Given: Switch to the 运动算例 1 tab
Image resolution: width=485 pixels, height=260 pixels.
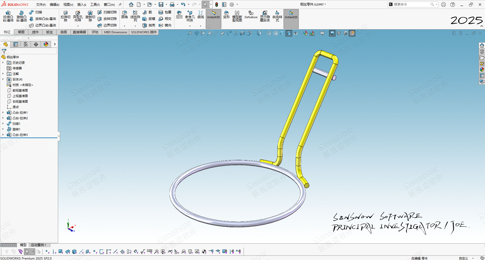Looking at the screenshot, I should pos(38,245).
